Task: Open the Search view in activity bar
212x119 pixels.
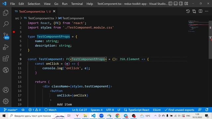Action: click(x=6, y=24)
